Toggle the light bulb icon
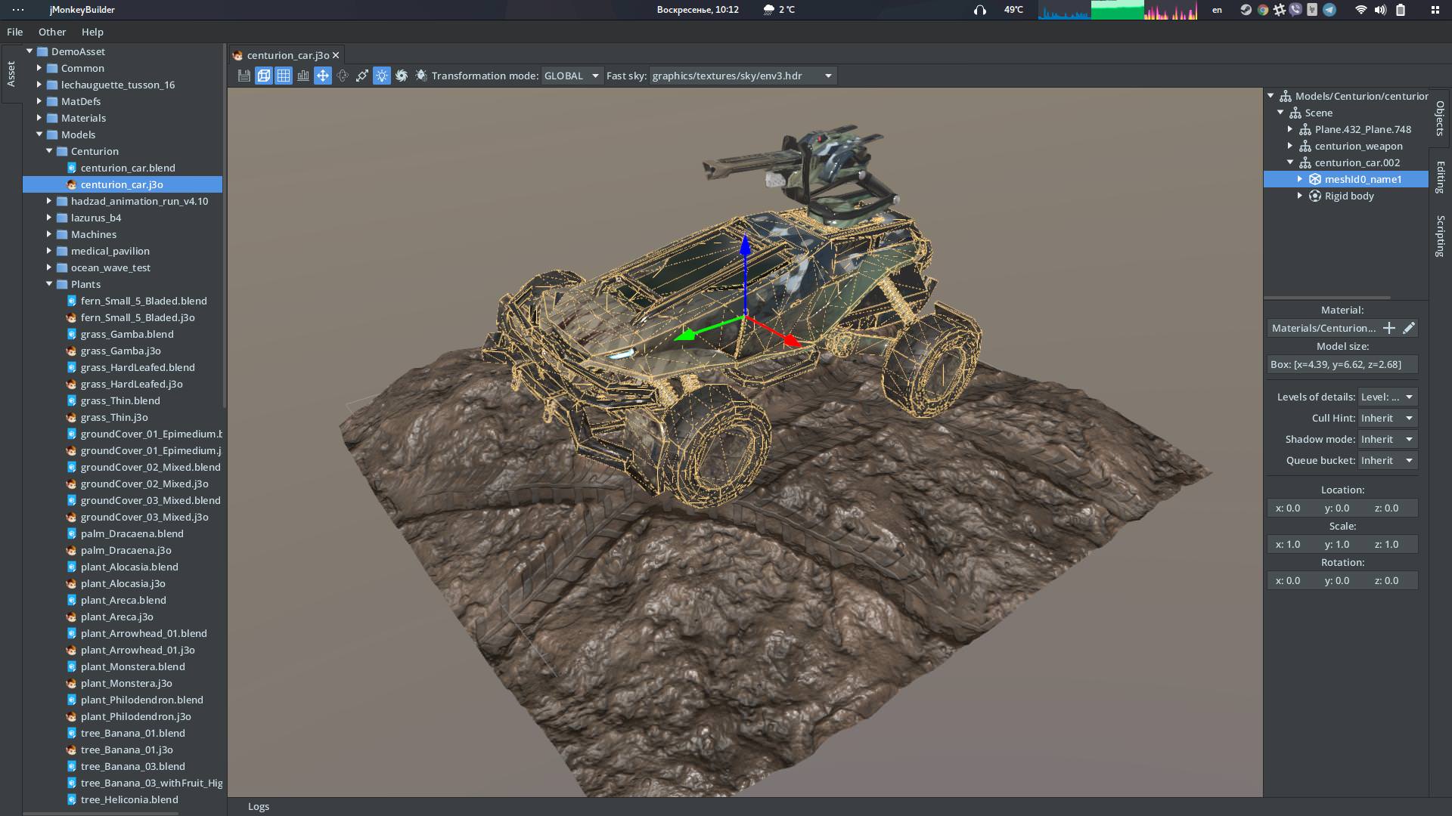 382,76
